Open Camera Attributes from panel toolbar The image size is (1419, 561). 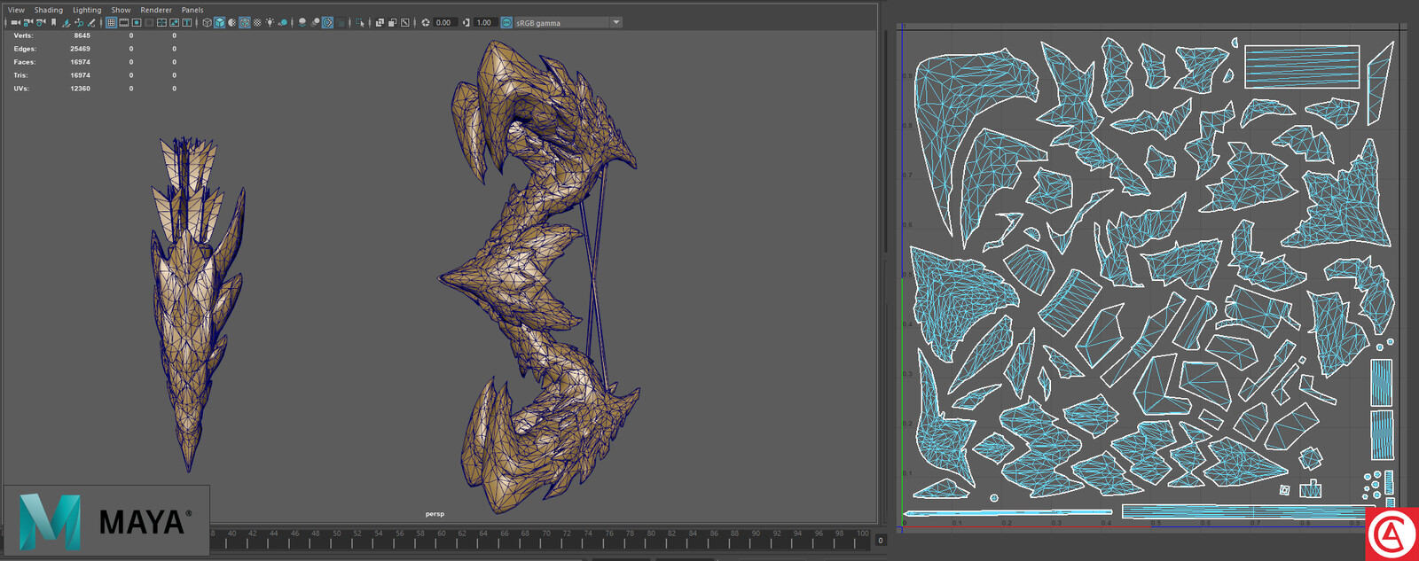(x=41, y=22)
